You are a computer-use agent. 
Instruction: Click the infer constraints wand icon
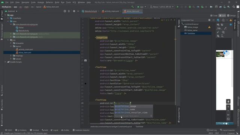coord(218,32)
